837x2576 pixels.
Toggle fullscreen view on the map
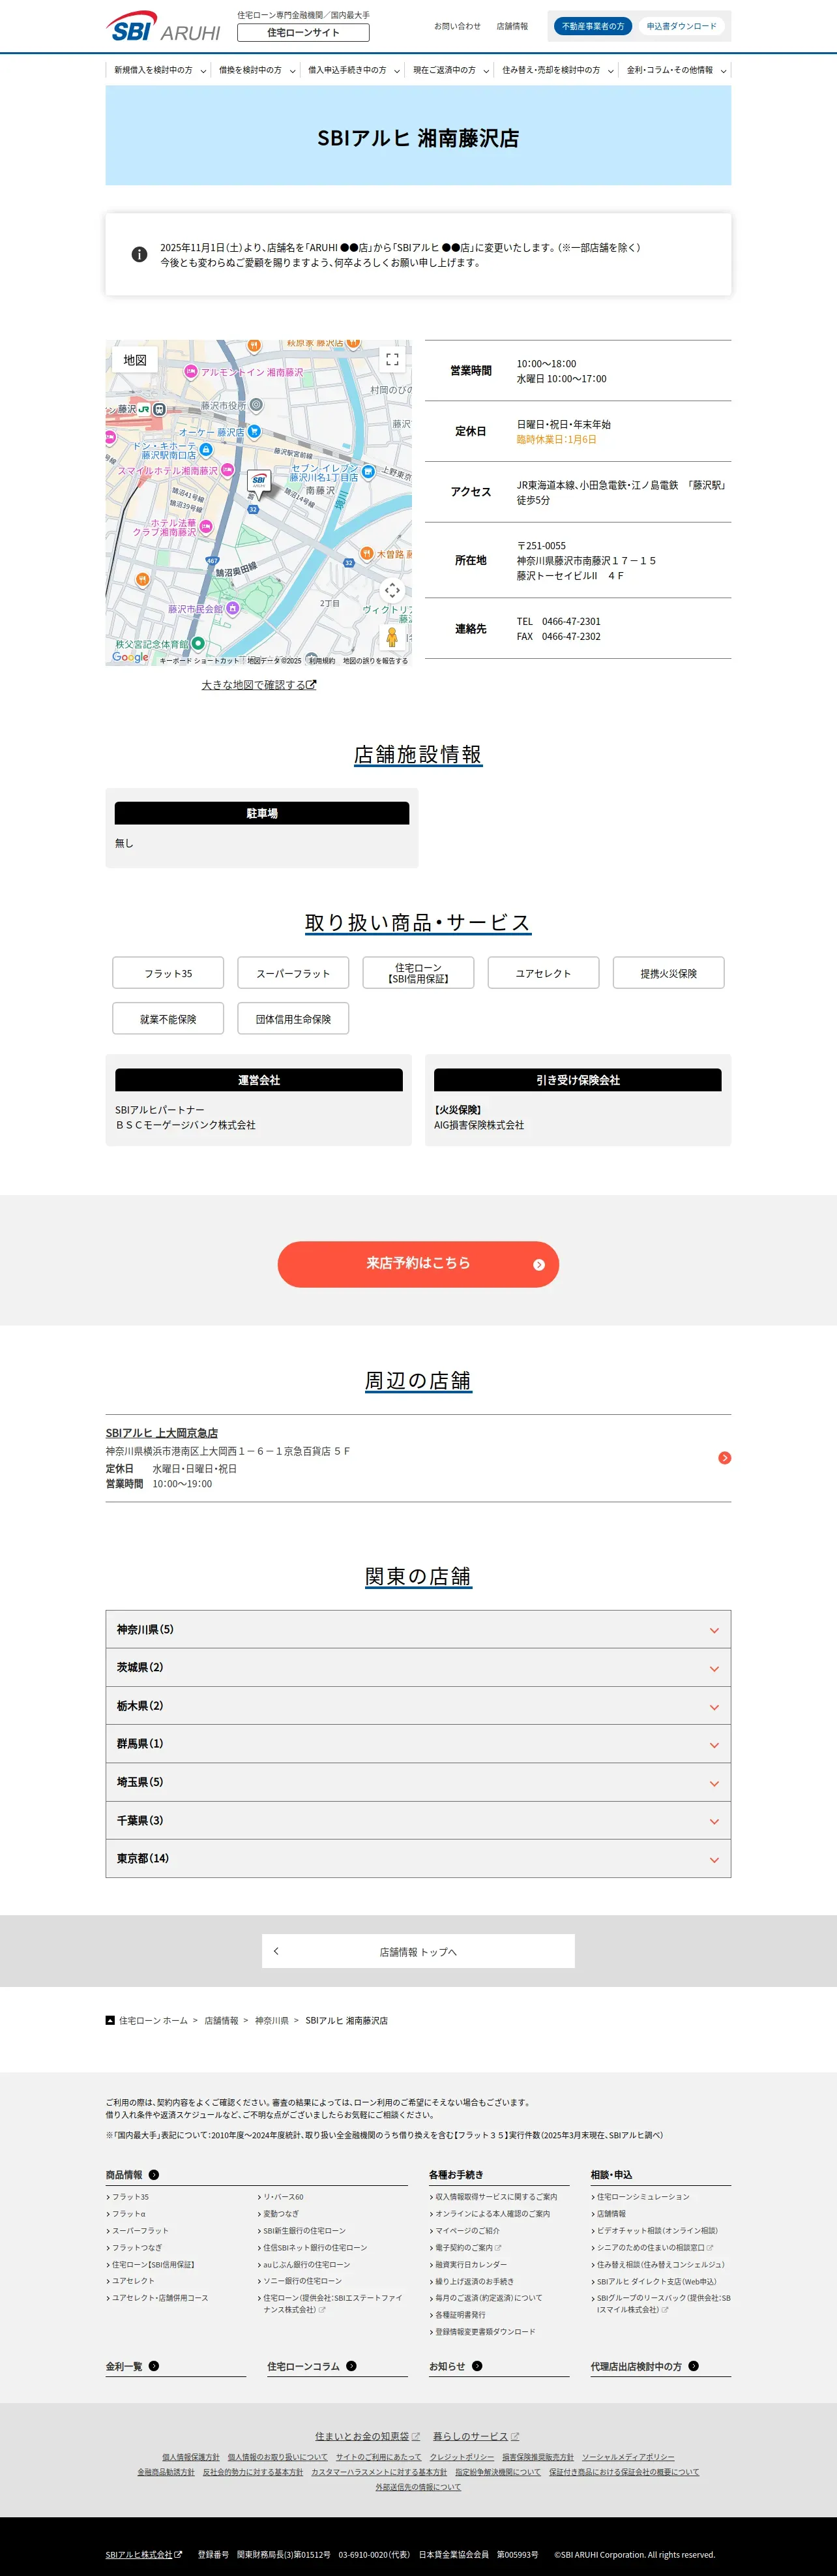(x=392, y=359)
